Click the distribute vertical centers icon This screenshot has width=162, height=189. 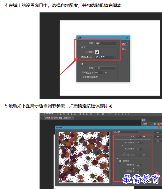click(x=84, y=114)
